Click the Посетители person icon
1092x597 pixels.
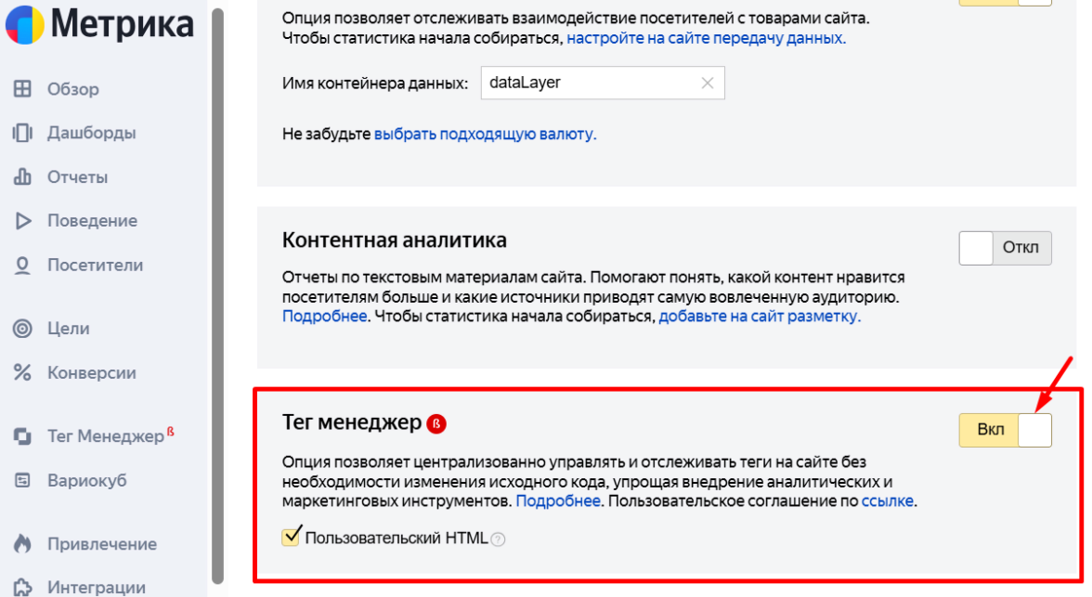22,266
